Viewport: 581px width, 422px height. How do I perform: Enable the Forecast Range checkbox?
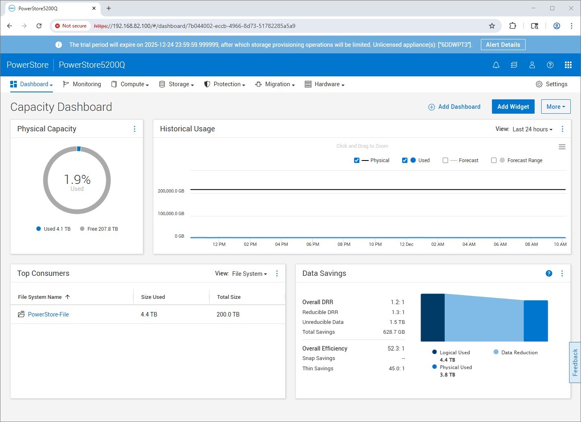pyautogui.click(x=494, y=161)
